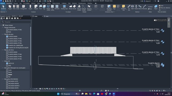Select the Parede wall tool

point(10,7)
